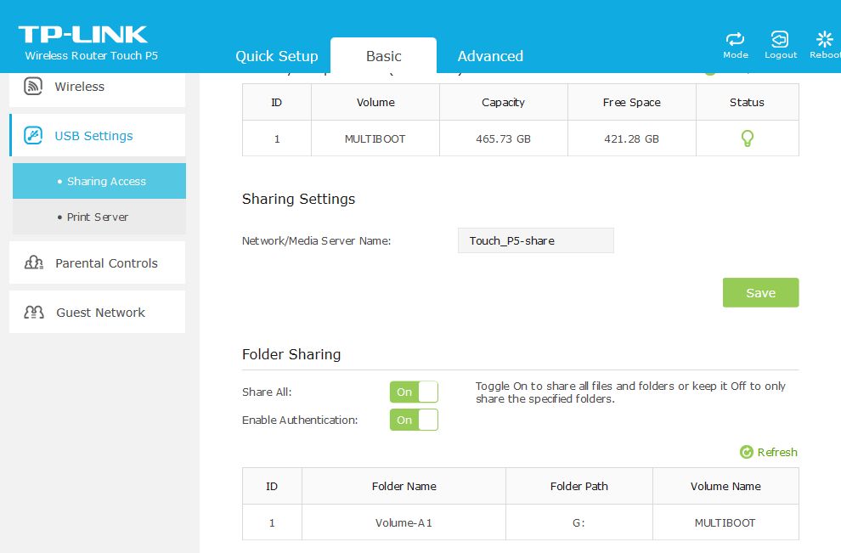Click the MULTIBOOT volume cell in device table

tap(375, 138)
